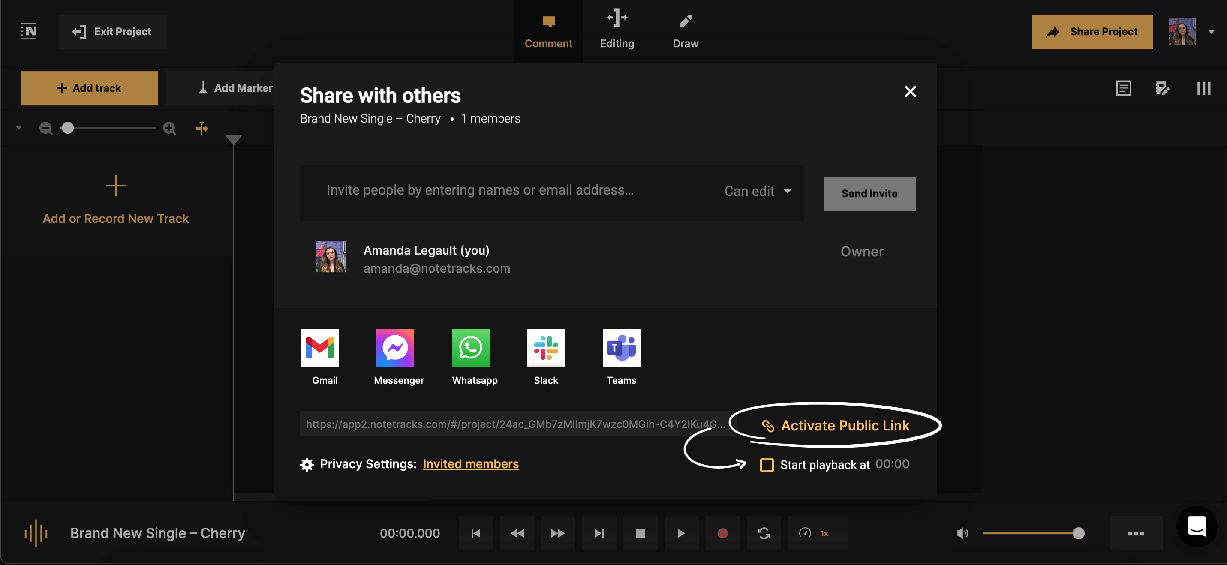Open the notes panel icon top right

point(1124,88)
